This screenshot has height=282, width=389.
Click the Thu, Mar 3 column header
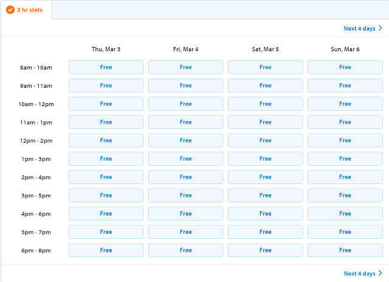[106, 49]
